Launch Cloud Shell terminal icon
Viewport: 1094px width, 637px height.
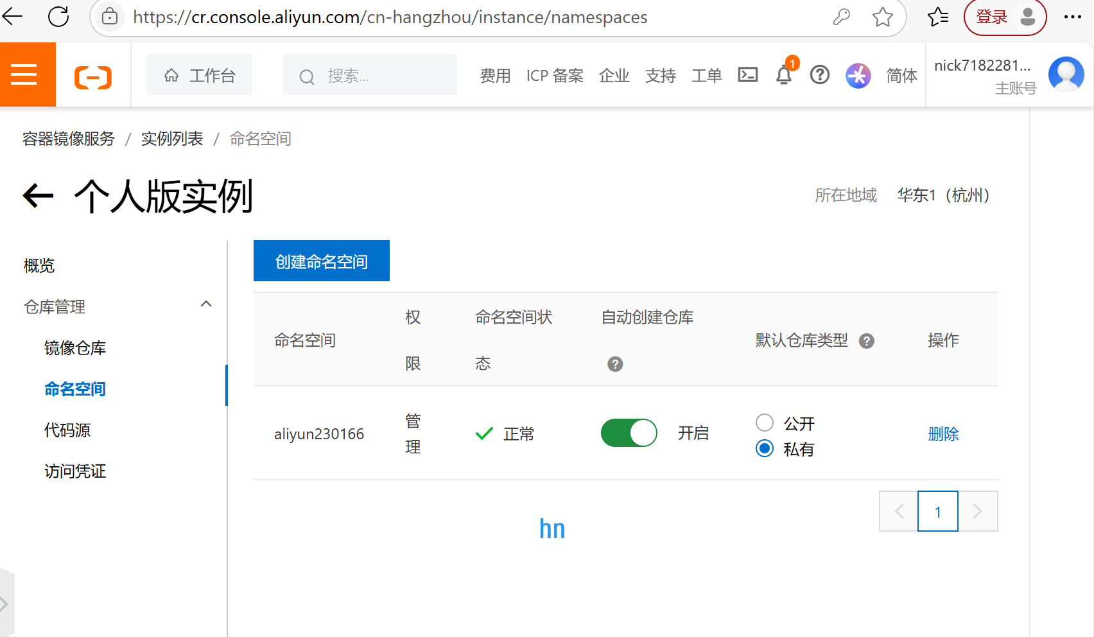click(748, 75)
